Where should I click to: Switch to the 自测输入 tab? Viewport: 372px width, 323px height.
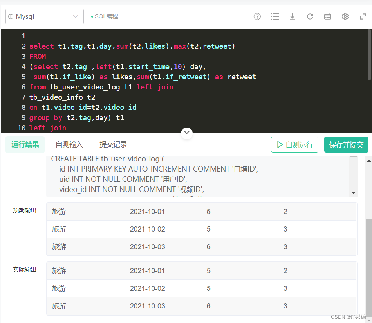pyautogui.click(x=69, y=144)
